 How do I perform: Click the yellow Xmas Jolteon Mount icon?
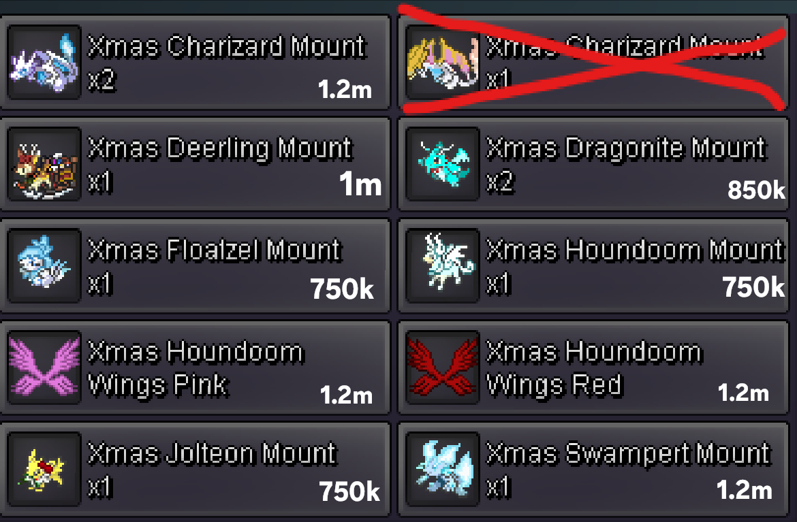coord(44,469)
